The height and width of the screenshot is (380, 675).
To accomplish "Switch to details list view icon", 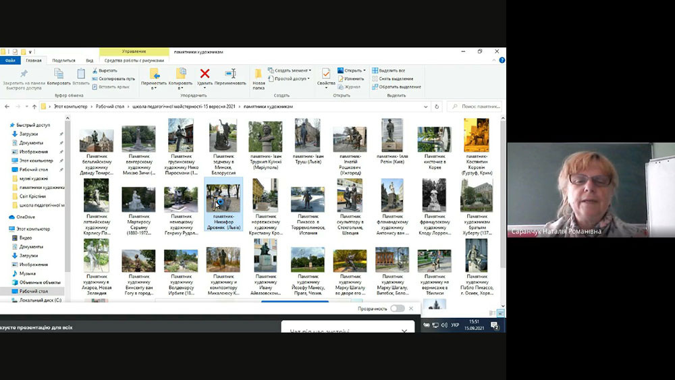I will (x=492, y=313).
